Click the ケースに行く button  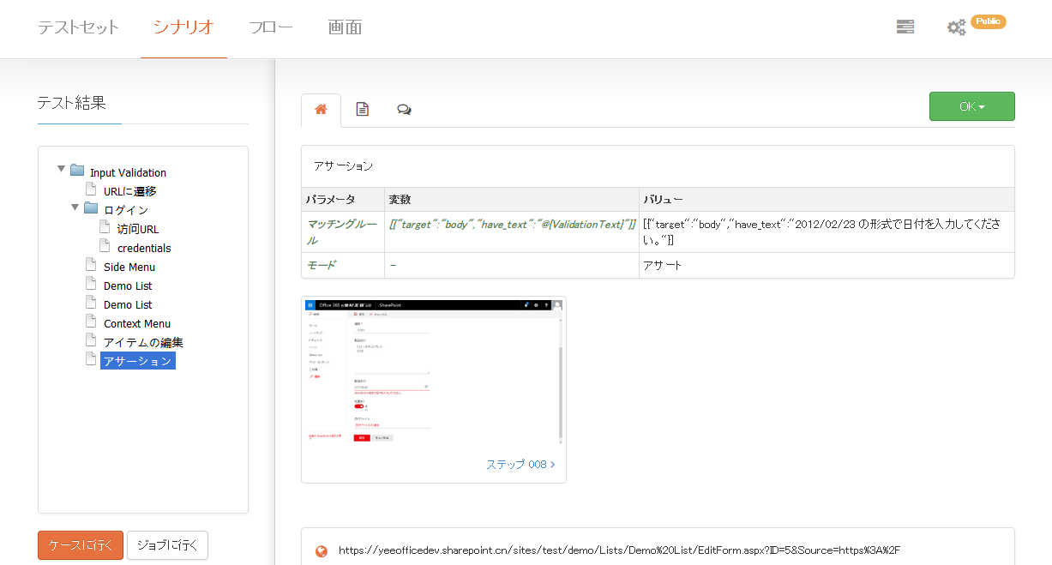(x=81, y=545)
